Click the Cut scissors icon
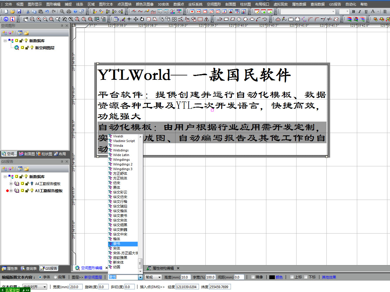 tap(28, 11)
